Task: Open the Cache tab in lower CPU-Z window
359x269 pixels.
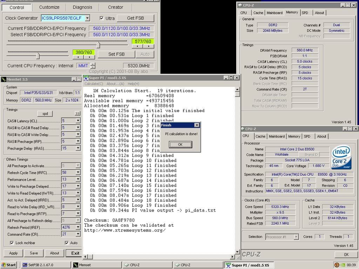Action: (x=260, y=136)
